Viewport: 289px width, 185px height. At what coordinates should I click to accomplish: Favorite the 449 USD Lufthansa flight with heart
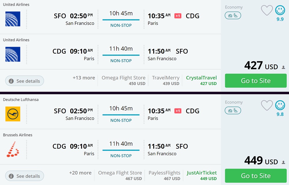pos(267,106)
